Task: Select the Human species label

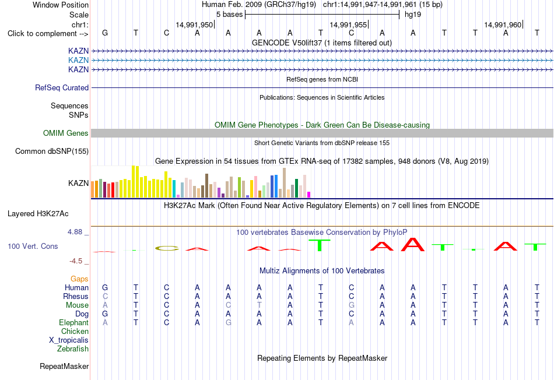Action: click(76, 288)
